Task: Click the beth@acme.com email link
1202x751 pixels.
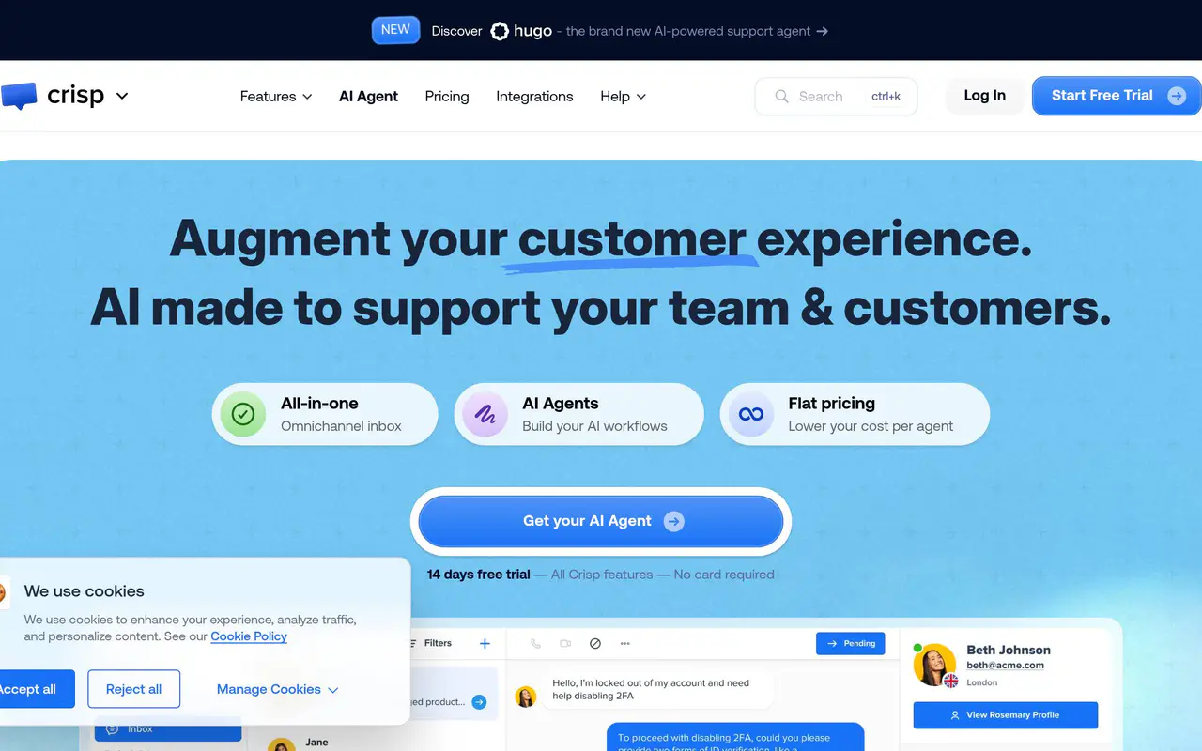Action: pos(1006,666)
